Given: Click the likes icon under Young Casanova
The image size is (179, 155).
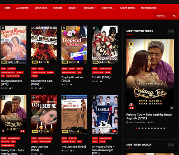Looking at the screenshot, I should (10, 88).
